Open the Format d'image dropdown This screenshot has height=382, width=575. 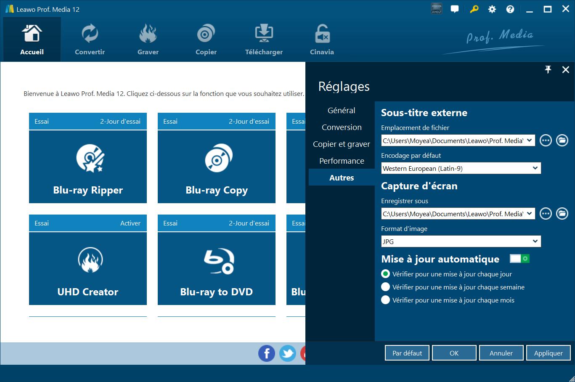pyautogui.click(x=535, y=241)
